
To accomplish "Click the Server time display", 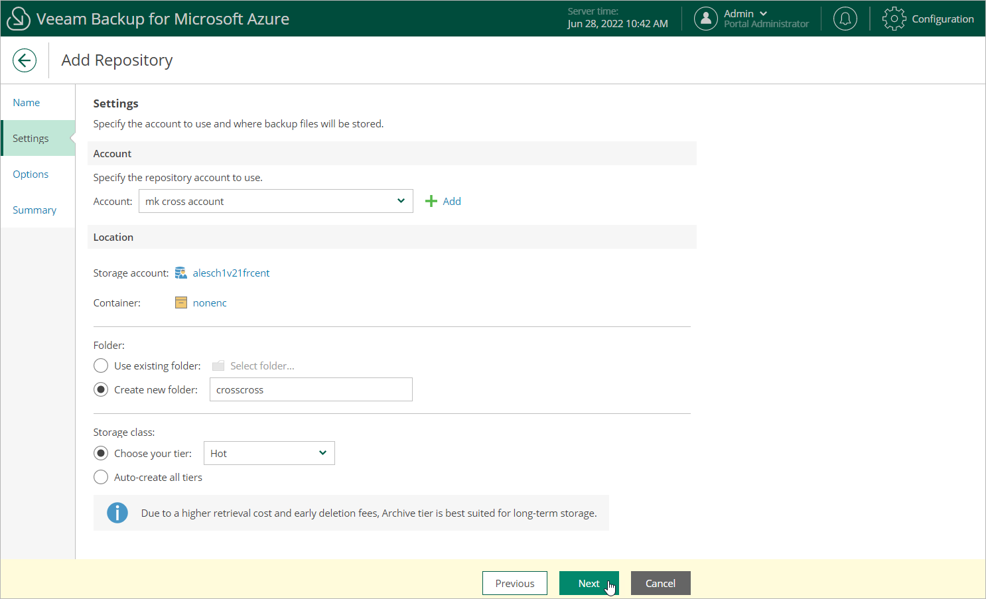I will tap(617, 18).
